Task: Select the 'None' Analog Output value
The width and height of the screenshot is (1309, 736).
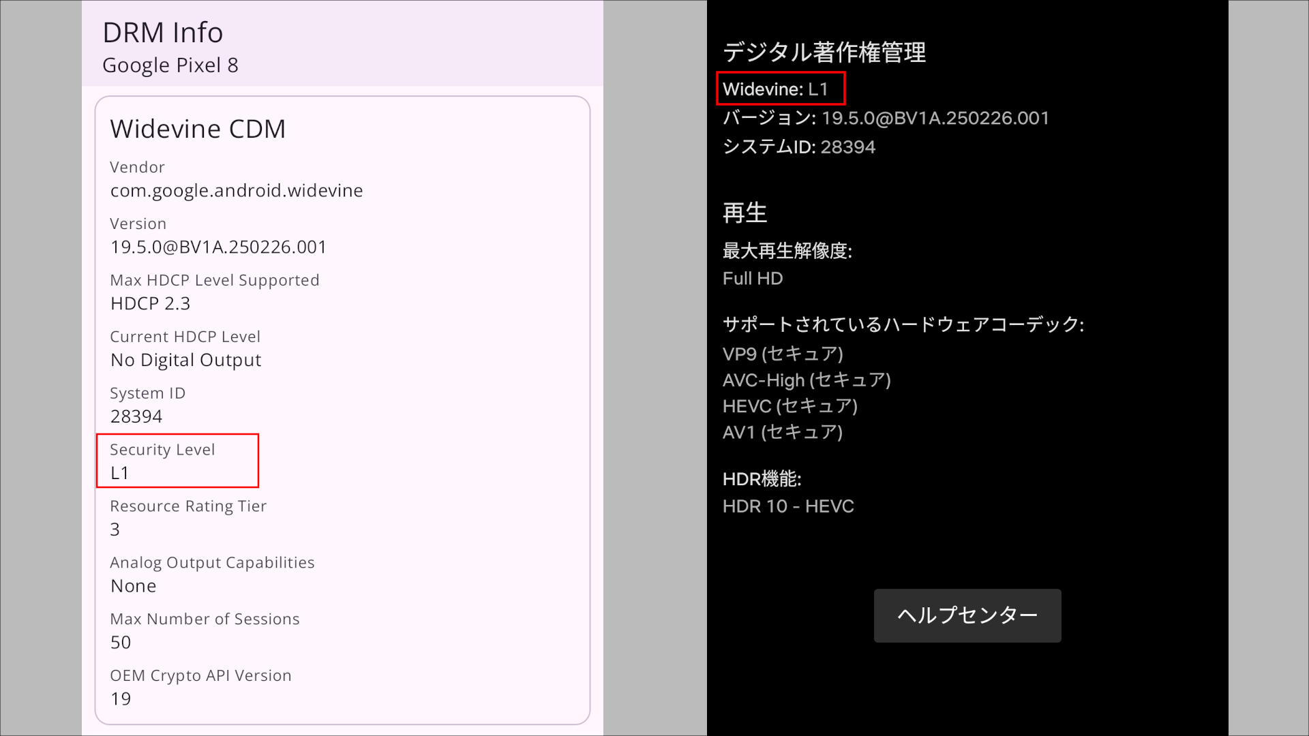Action: point(133,585)
